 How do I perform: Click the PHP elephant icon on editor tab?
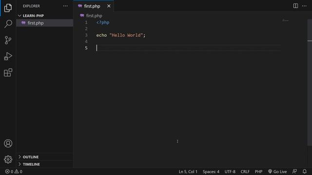point(80,6)
